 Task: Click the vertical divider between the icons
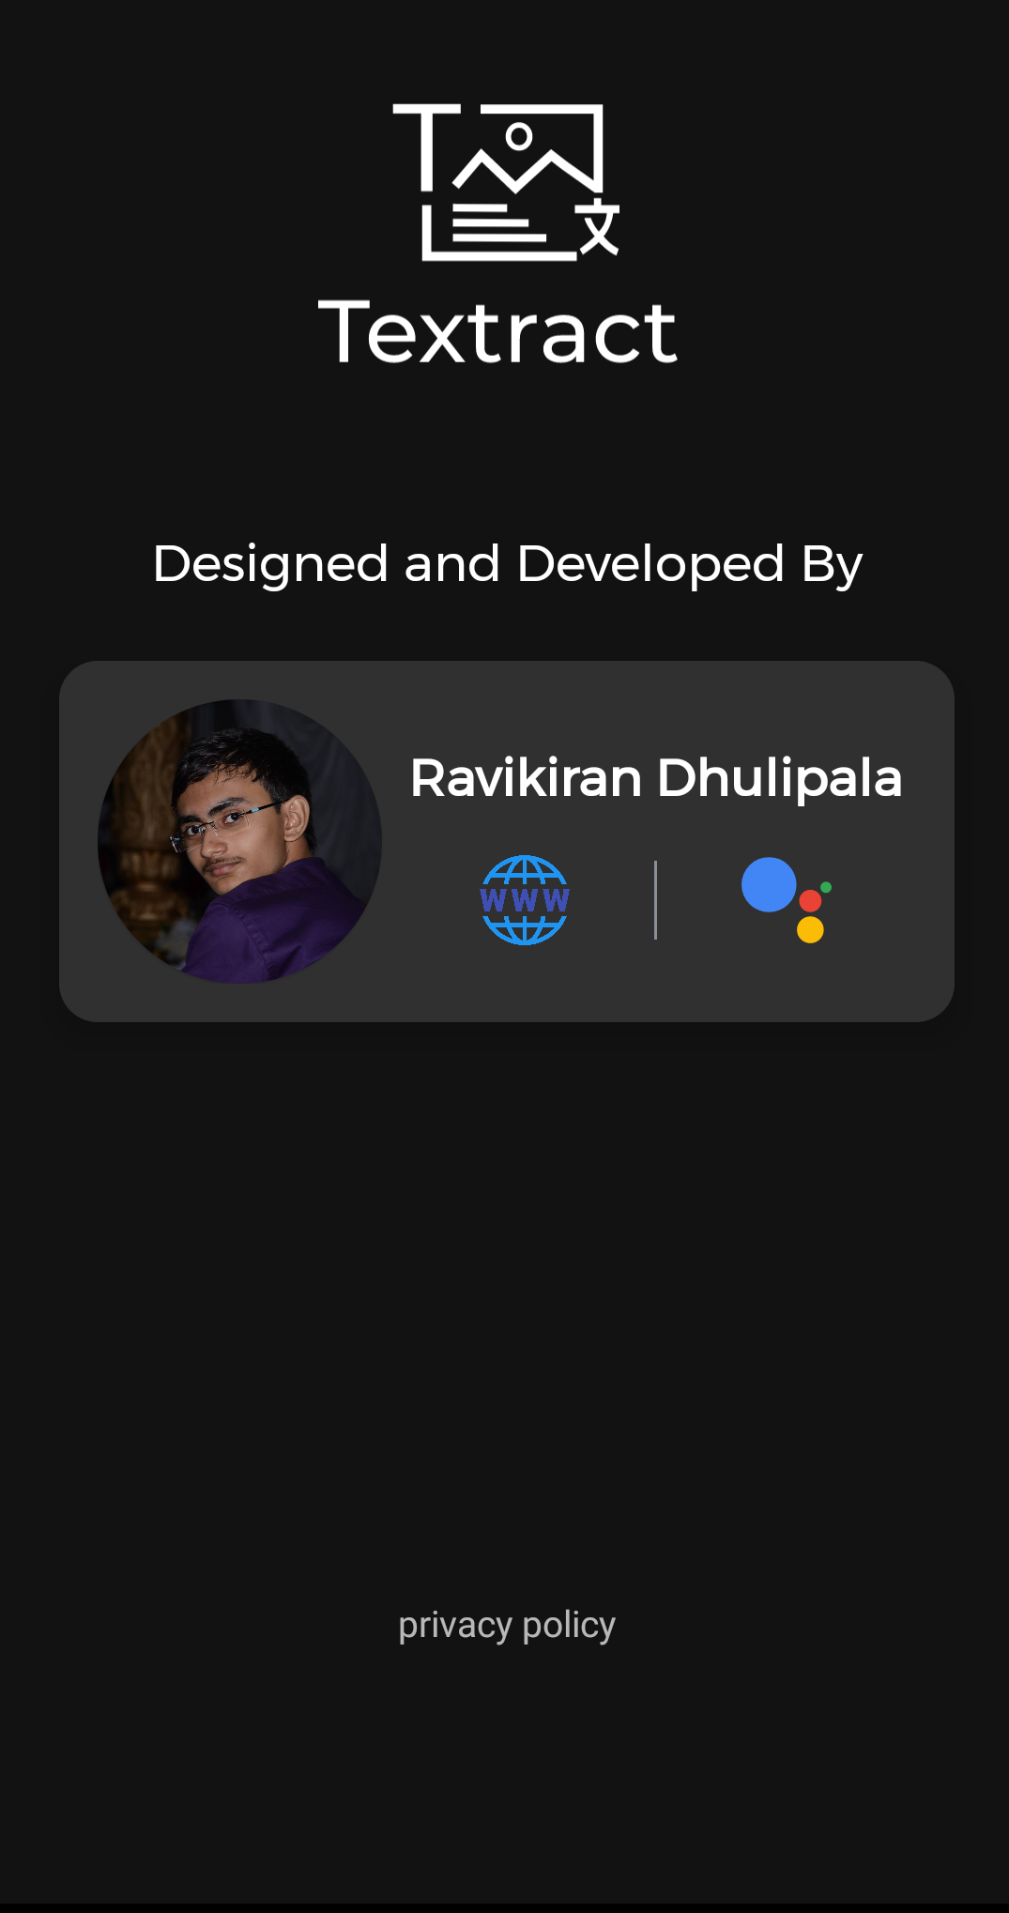tap(655, 899)
